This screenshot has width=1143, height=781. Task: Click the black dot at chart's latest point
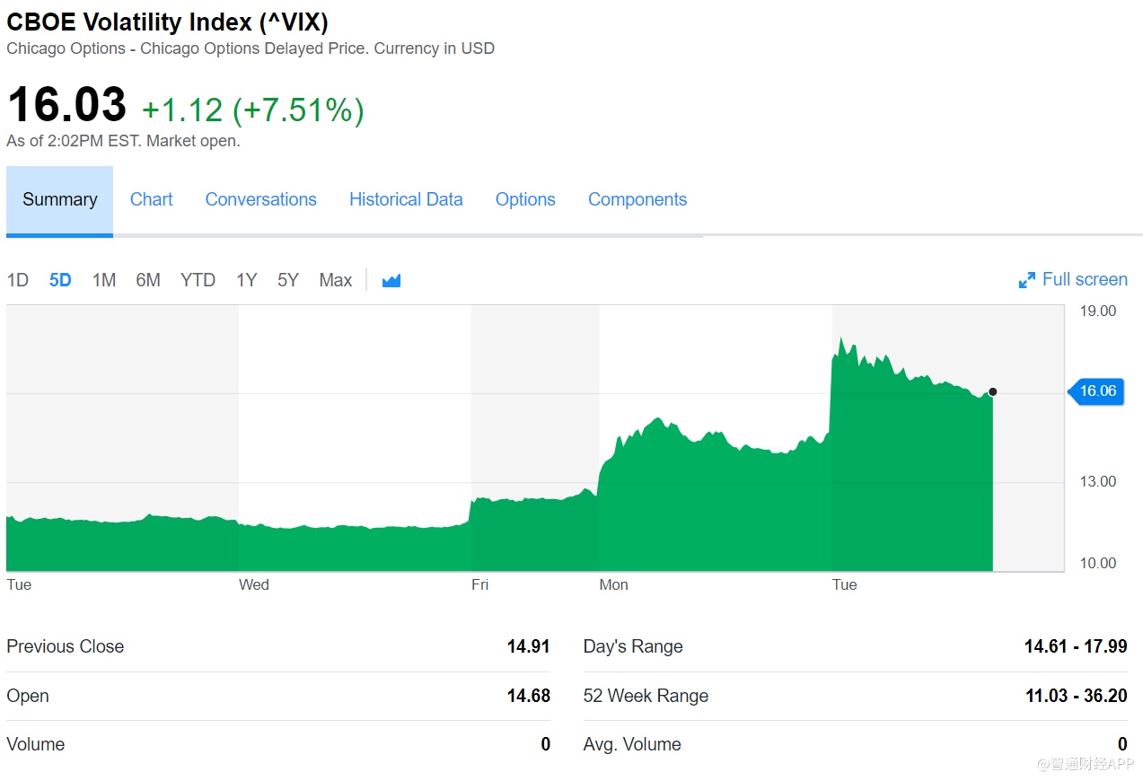992,391
